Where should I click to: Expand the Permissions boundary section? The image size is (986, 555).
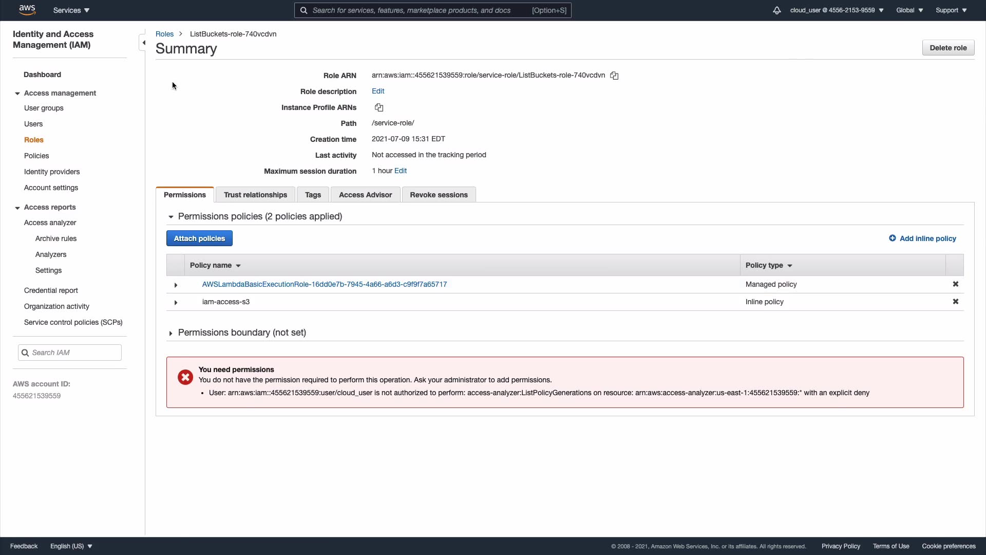point(170,334)
